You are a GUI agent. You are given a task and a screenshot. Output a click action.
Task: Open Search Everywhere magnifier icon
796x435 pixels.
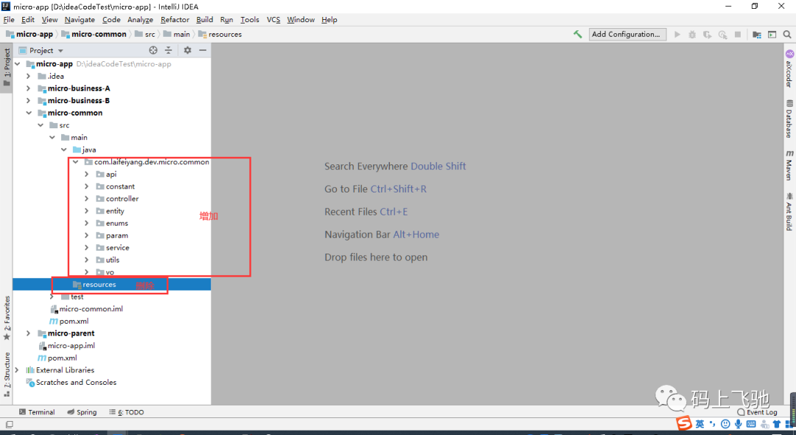coord(787,35)
